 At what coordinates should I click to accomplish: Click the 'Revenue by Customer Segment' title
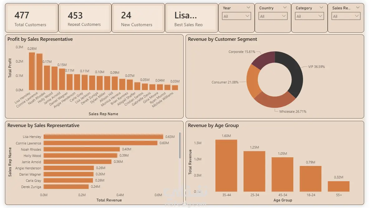pyautogui.click(x=222, y=39)
